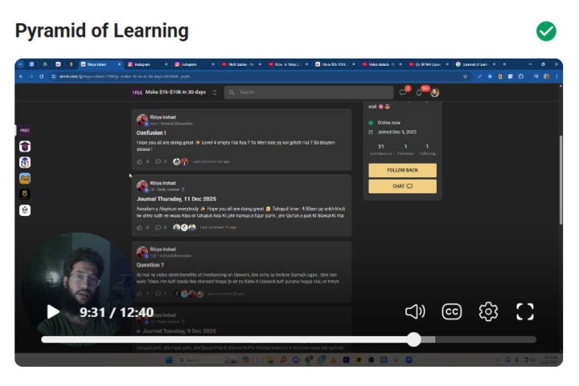Viewport: 579px width, 386px height.
Task: Click the CHAT button on profile card
Action: [403, 186]
